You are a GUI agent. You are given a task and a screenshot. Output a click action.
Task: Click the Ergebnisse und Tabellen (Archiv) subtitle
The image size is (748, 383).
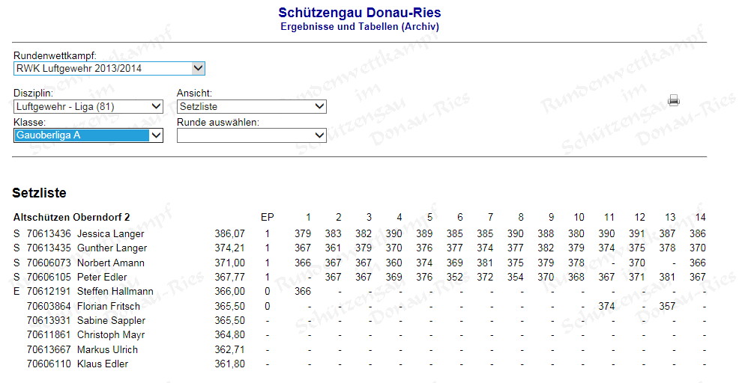(359, 27)
